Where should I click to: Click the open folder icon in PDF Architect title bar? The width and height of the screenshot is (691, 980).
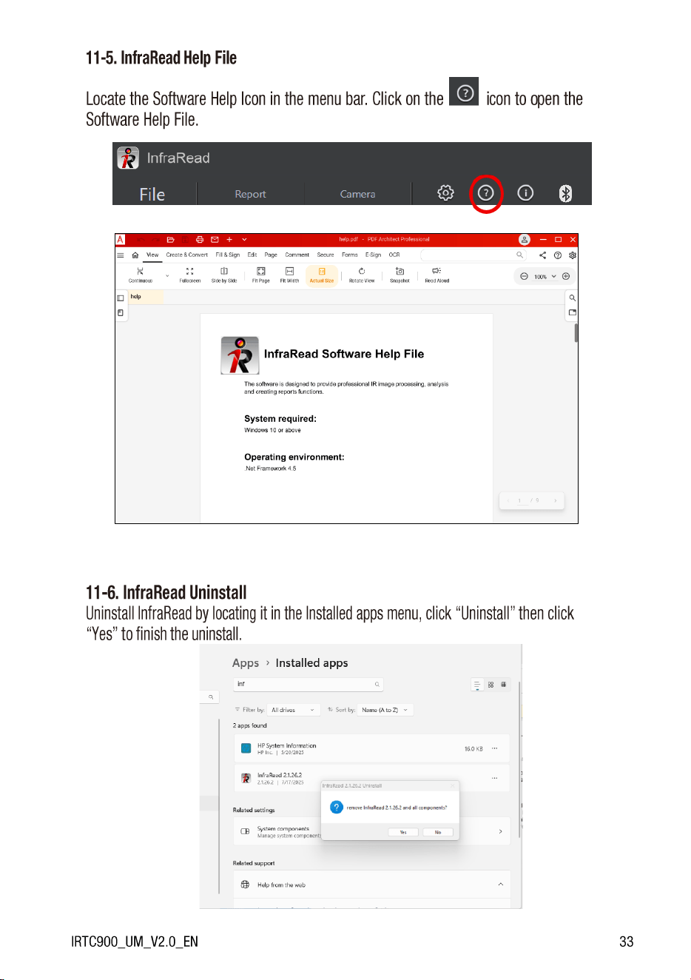[x=170, y=239]
